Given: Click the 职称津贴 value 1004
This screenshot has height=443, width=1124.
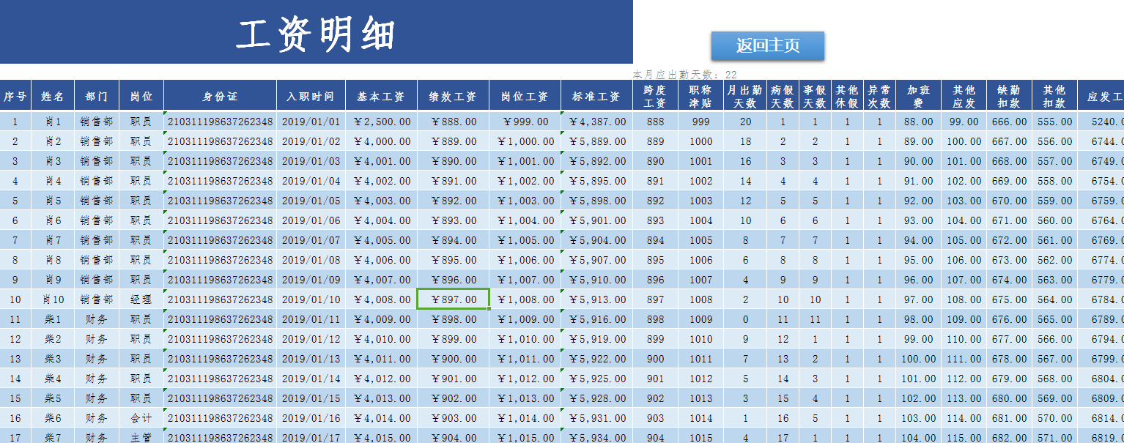Looking at the screenshot, I should pos(700,220).
